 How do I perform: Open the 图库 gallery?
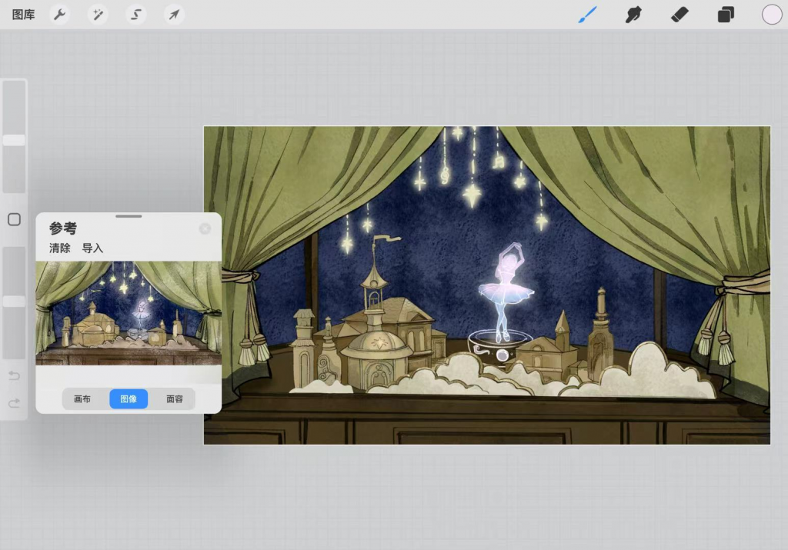click(x=23, y=15)
